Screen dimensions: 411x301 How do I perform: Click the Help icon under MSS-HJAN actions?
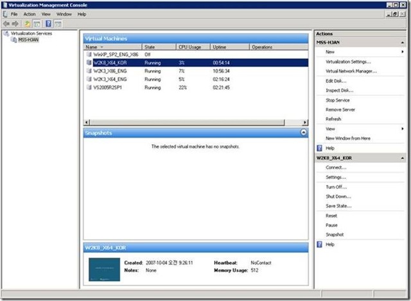pyautogui.click(x=319, y=148)
